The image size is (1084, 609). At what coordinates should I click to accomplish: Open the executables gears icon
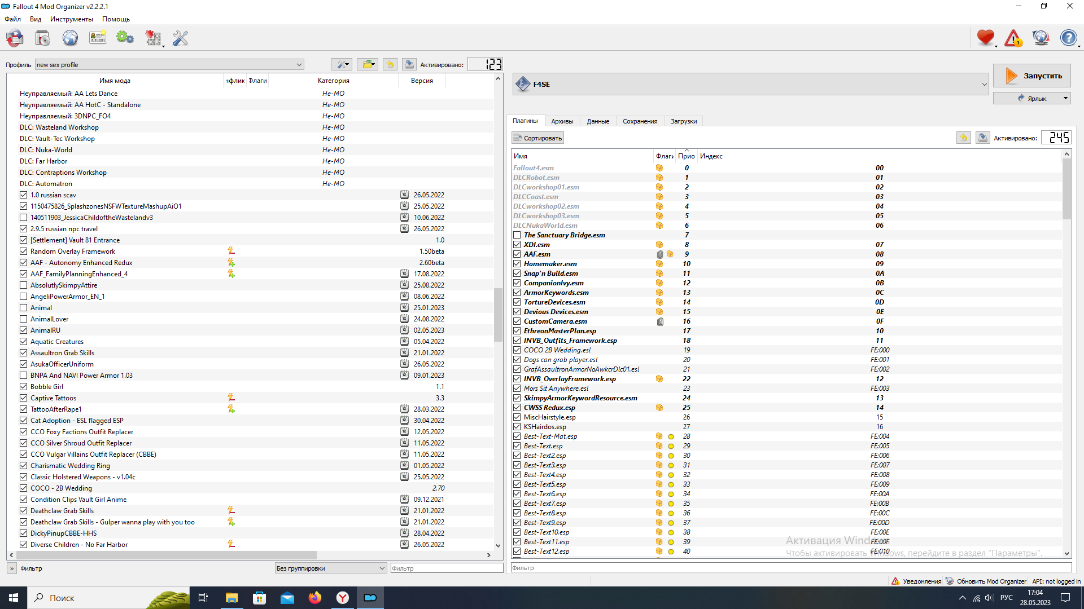point(125,38)
